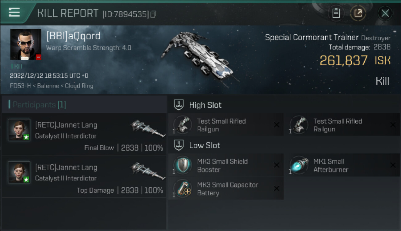This screenshot has width=401, height=231.
Task: Click the Participants section header
Action: pyautogui.click(x=39, y=105)
